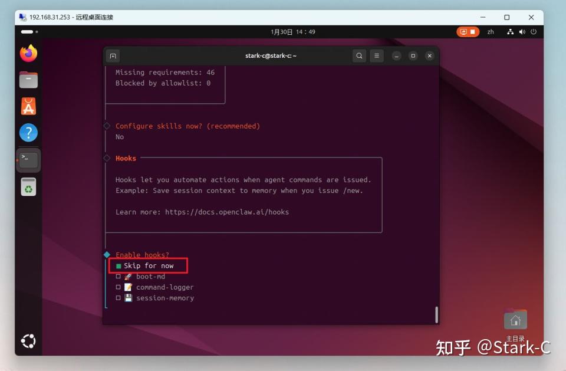Show applications via the Ubuntu logo

tap(28, 341)
